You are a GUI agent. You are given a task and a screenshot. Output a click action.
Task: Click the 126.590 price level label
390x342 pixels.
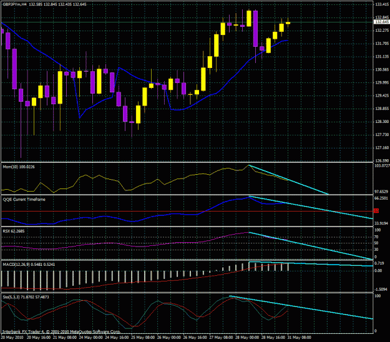click(382, 160)
